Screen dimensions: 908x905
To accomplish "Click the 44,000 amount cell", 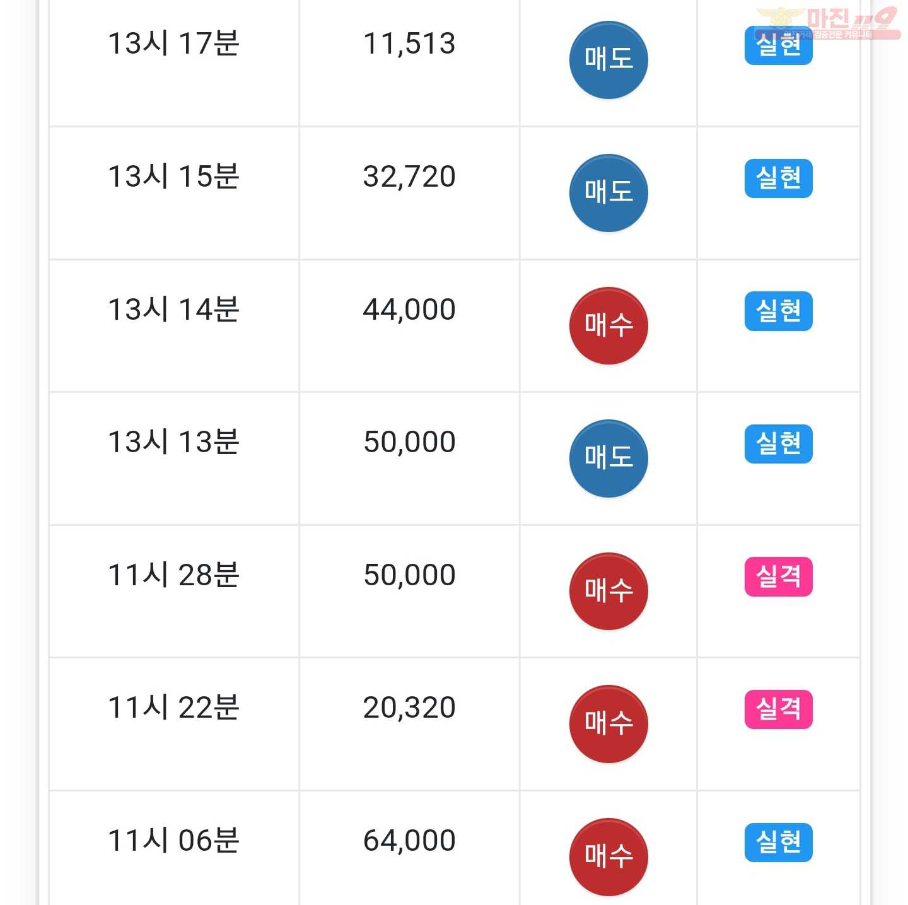I will 409,326.
